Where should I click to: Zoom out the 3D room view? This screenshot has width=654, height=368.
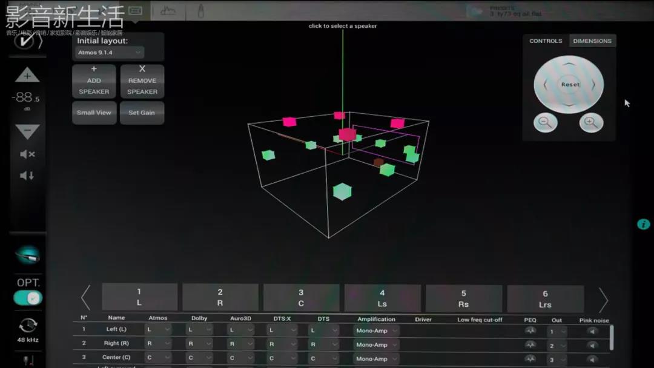click(545, 122)
